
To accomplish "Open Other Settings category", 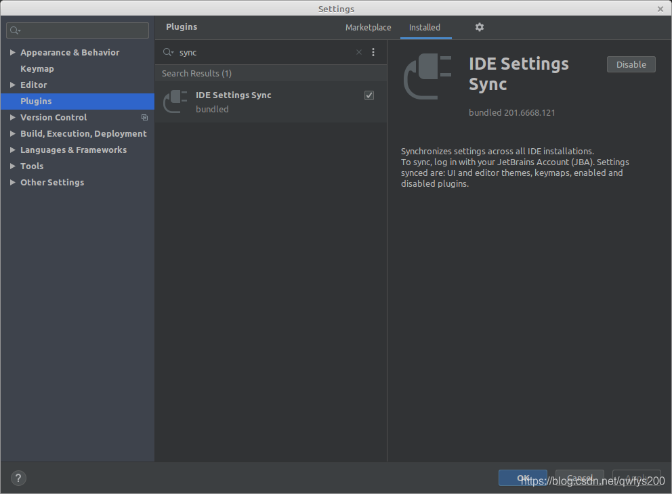I will tap(52, 182).
